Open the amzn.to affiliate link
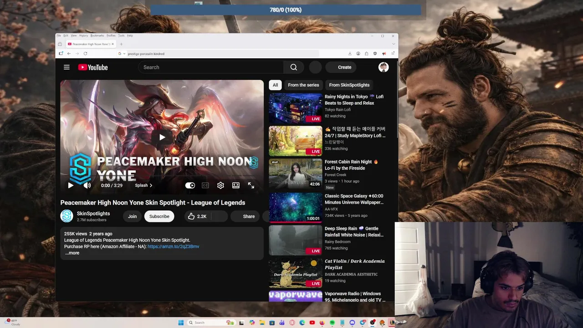This screenshot has width=583, height=328. [x=173, y=246]
